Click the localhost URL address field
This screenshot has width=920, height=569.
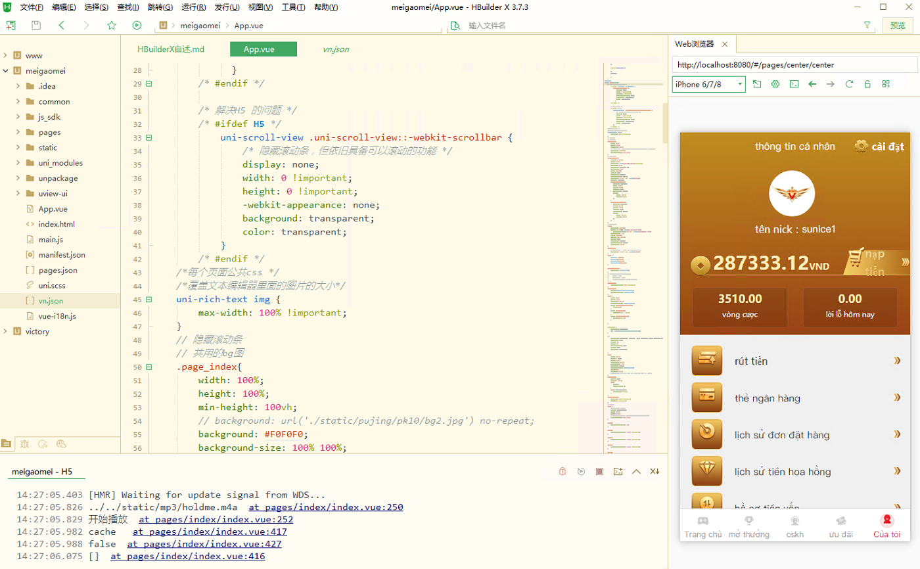point(794,65)
